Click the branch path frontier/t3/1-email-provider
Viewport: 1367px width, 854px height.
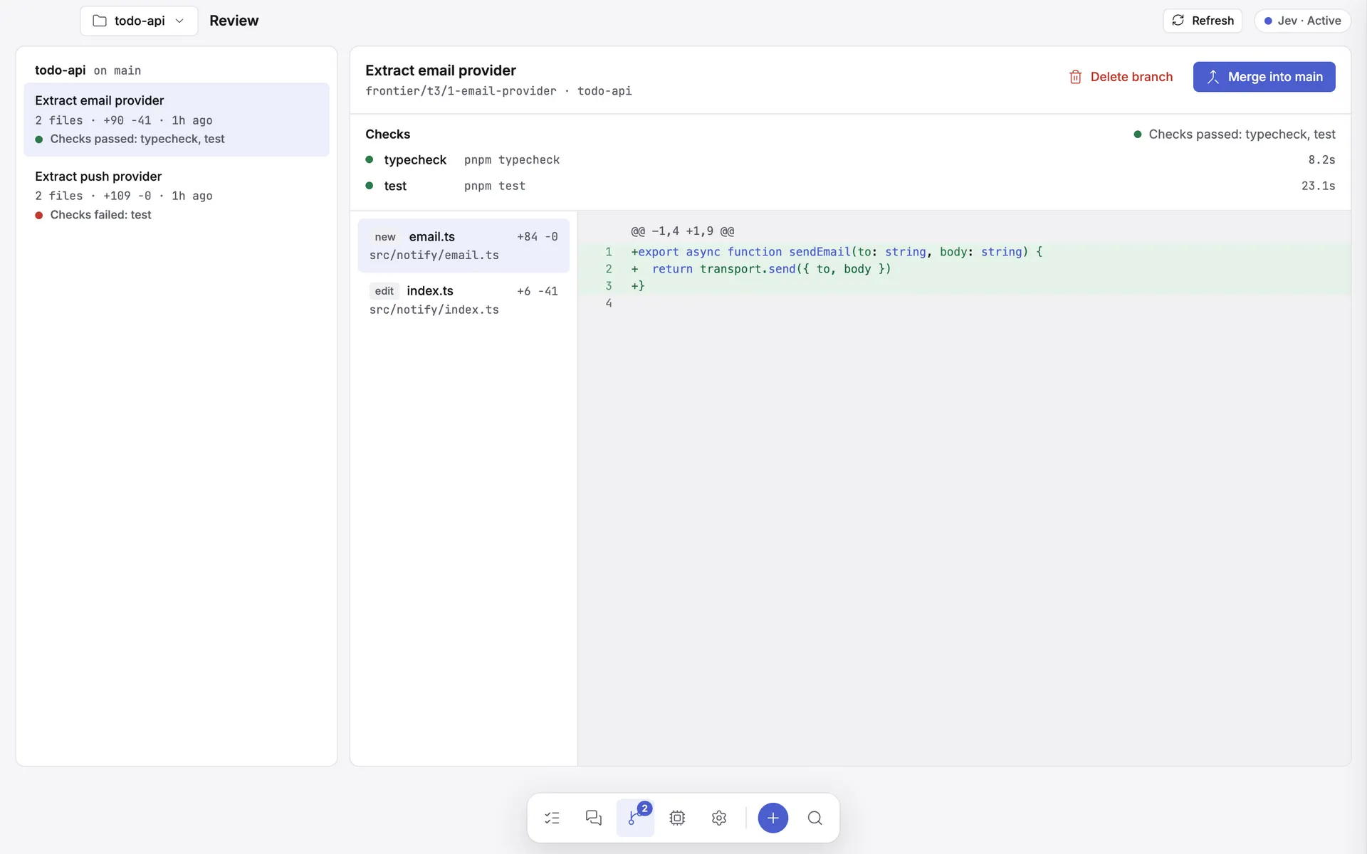coord(461,91)
